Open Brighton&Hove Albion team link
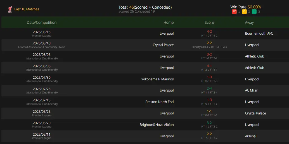The height and width of the screenshot is (144, 289). (157, 125)
